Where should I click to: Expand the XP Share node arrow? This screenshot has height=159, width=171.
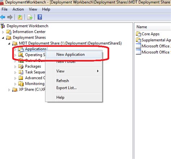(x=9, y=90)
